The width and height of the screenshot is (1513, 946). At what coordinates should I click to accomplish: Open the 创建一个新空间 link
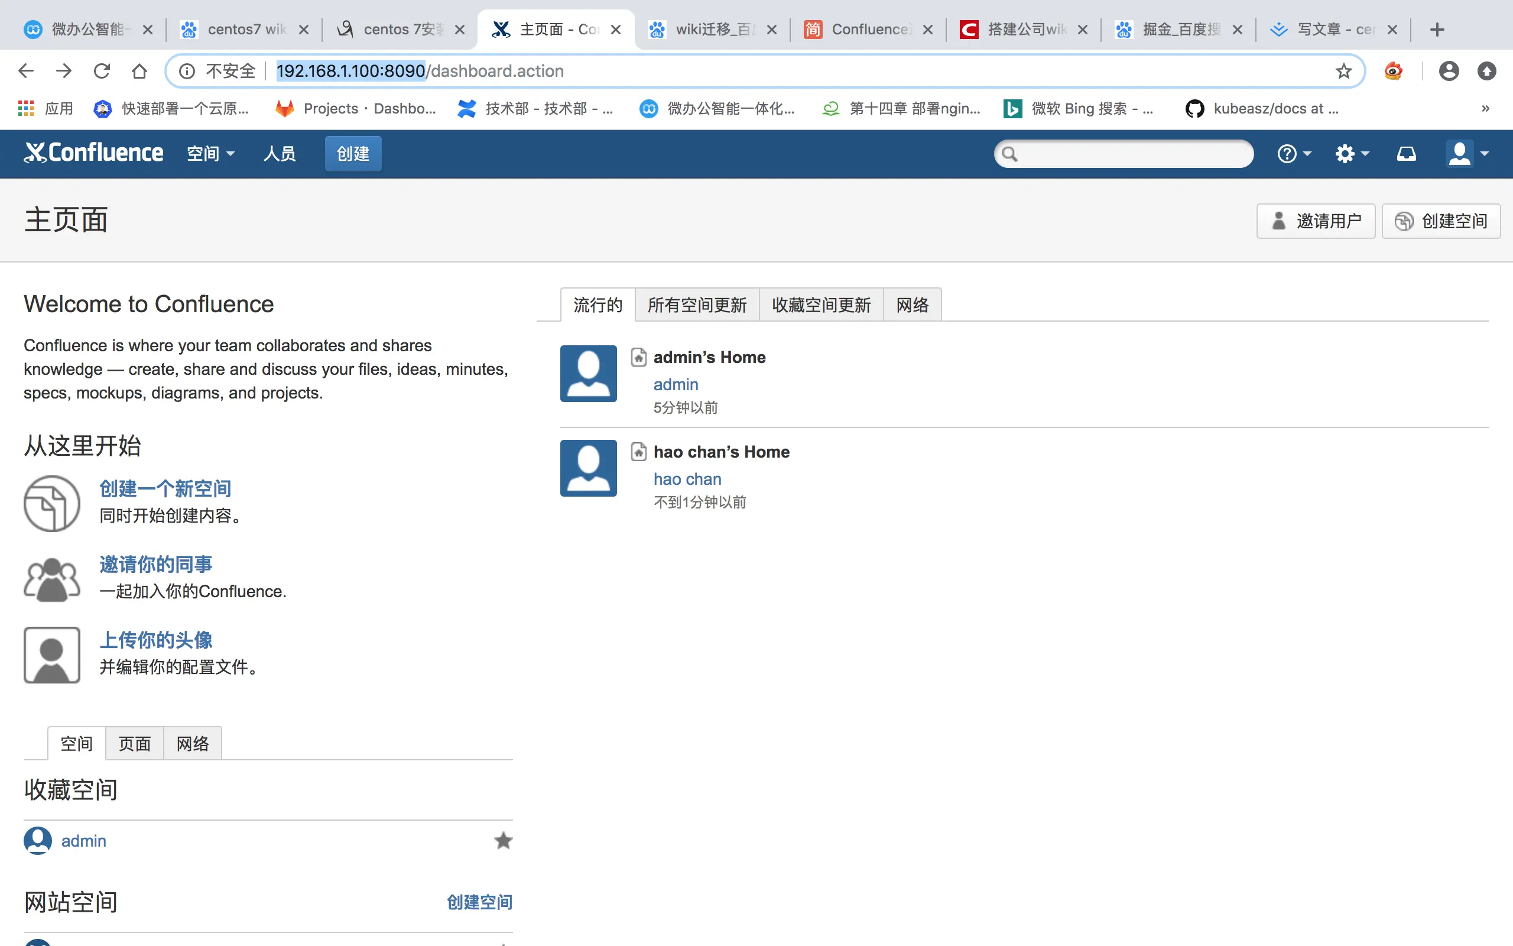click(165, 488)
